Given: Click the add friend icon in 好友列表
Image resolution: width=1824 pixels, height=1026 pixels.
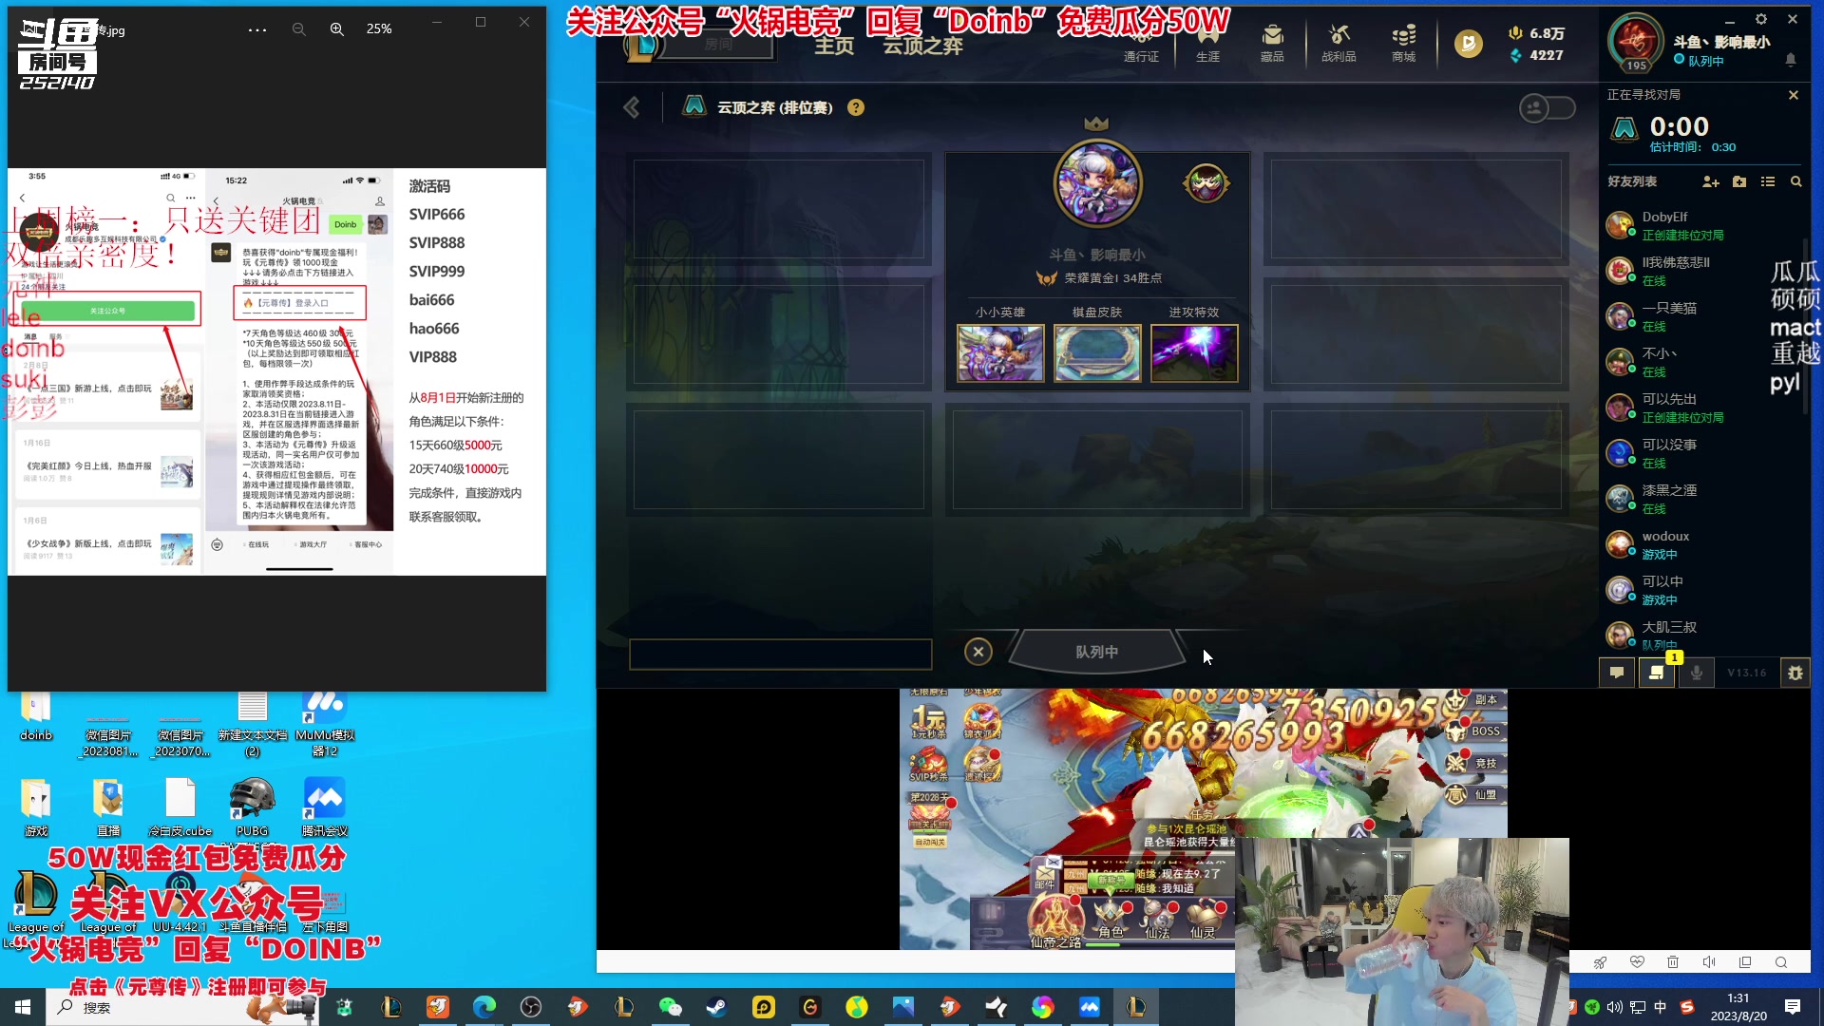Looking at the screenshot, I should [1710, 181].
